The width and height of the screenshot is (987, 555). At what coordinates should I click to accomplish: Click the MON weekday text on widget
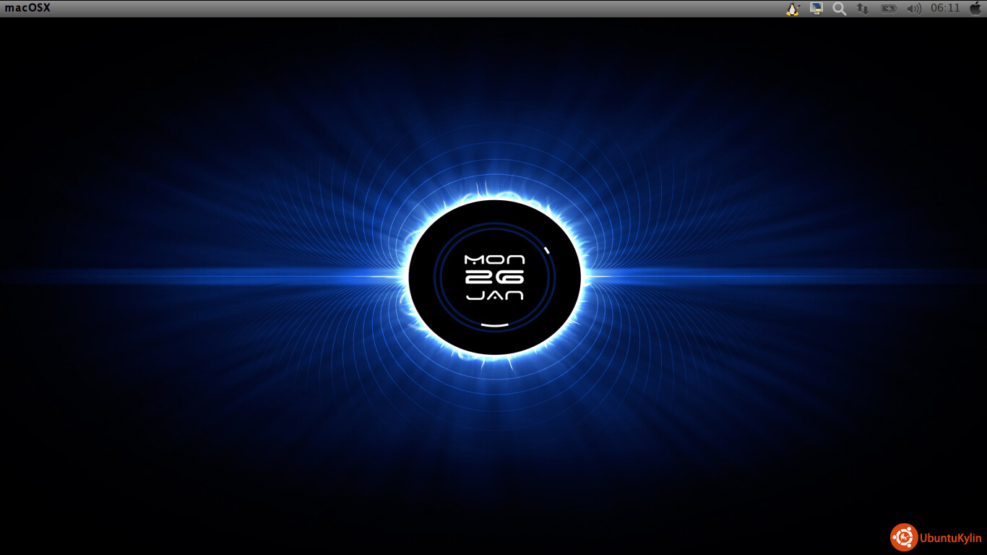(x=494, y=259)
